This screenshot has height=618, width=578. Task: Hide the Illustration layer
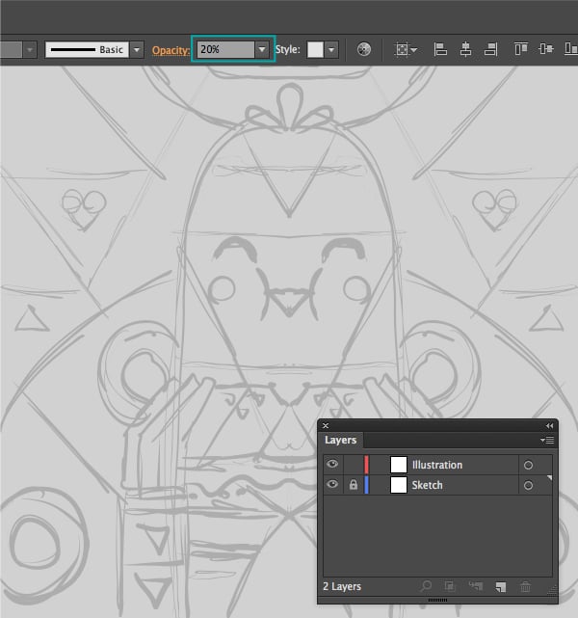coord(332,465)
